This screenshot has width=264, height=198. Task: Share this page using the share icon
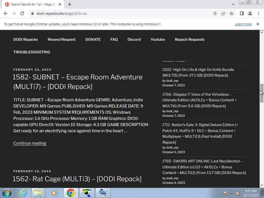223,13
